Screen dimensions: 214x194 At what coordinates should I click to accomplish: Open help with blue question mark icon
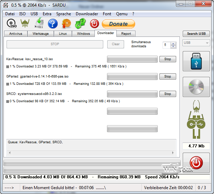pos(53,24)
